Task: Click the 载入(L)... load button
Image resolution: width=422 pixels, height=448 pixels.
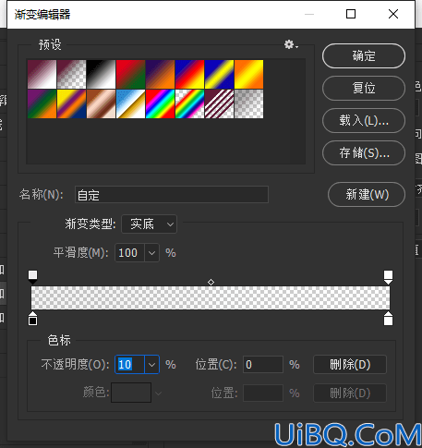Action: [x=364, y=120]
